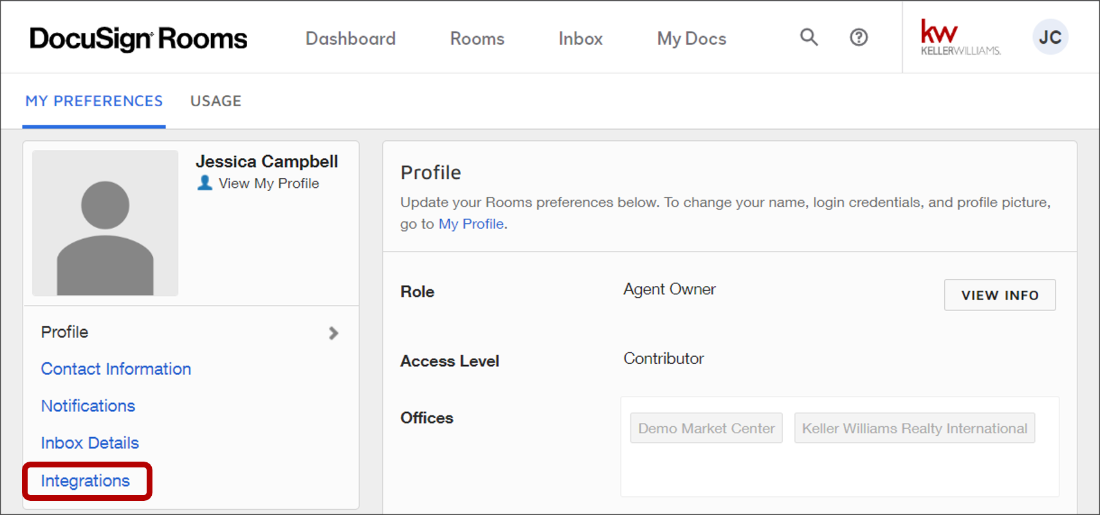Open the Inbox page

click(x=581, y=39)
